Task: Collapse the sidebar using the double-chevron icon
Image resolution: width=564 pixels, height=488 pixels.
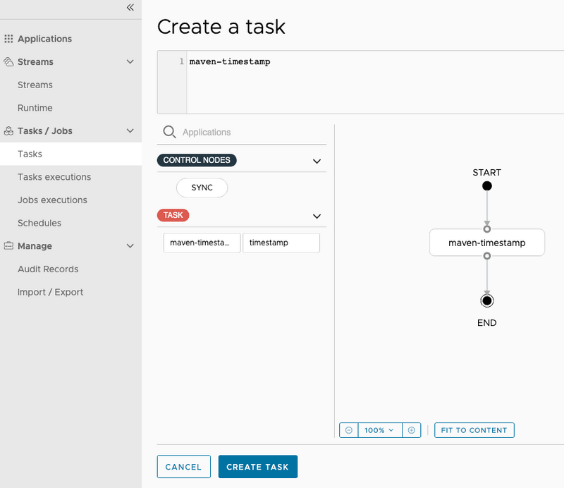Action: coord(129,8)
